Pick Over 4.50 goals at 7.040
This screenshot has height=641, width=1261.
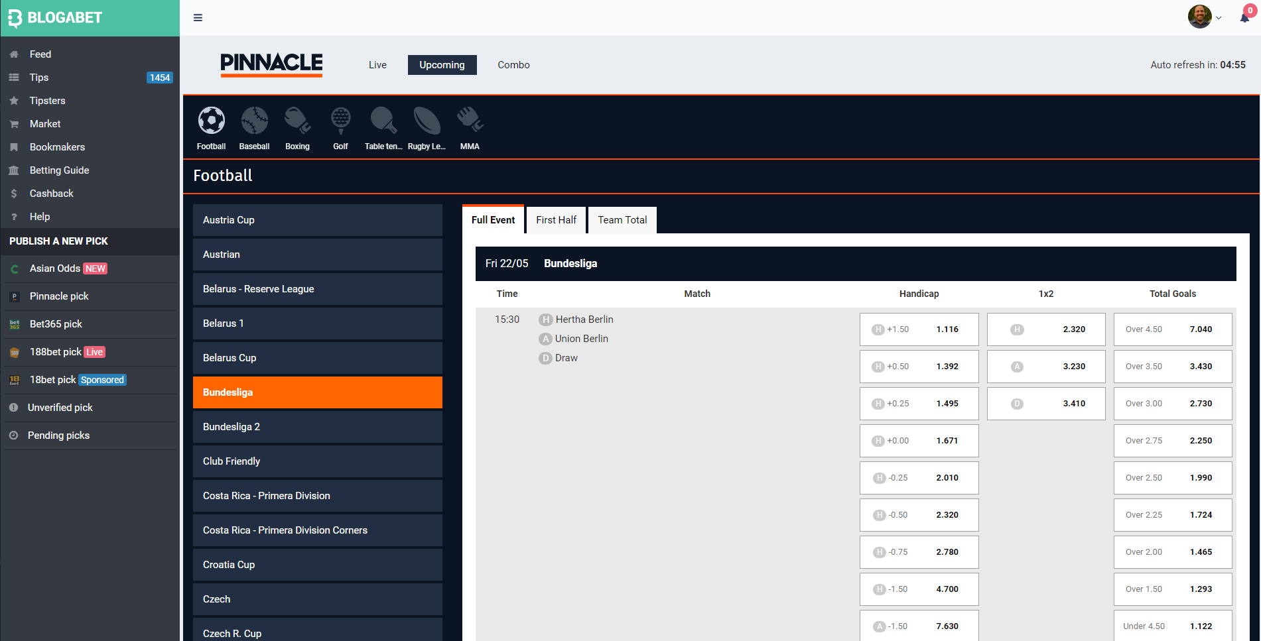(1173, 329)
